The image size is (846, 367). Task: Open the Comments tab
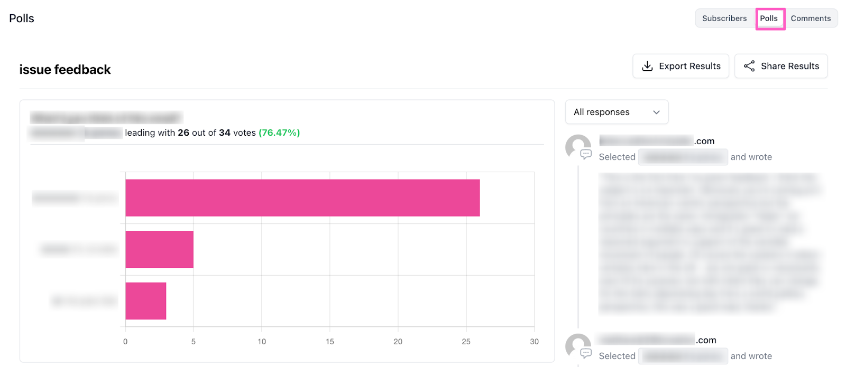point(811,18)
